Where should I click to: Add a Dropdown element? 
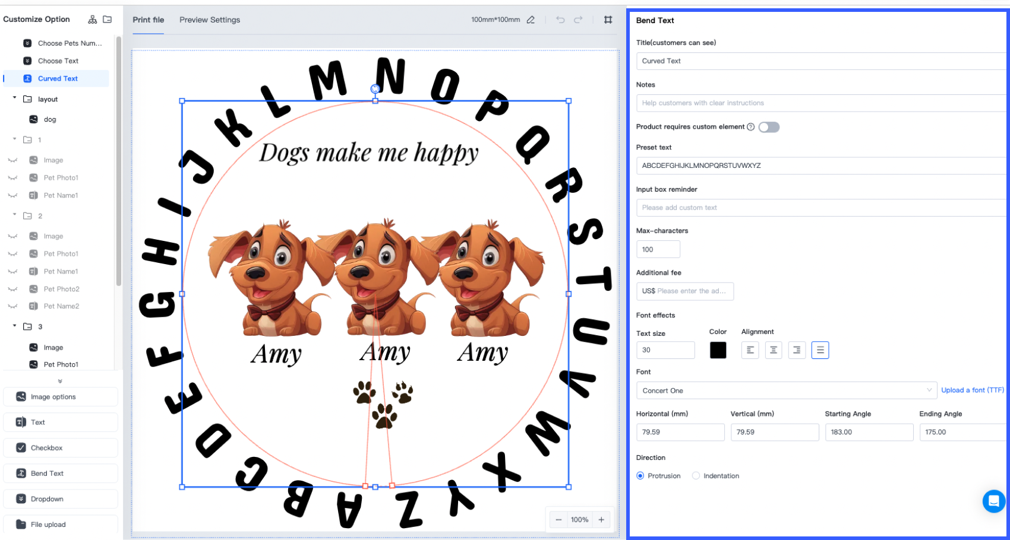61,499
